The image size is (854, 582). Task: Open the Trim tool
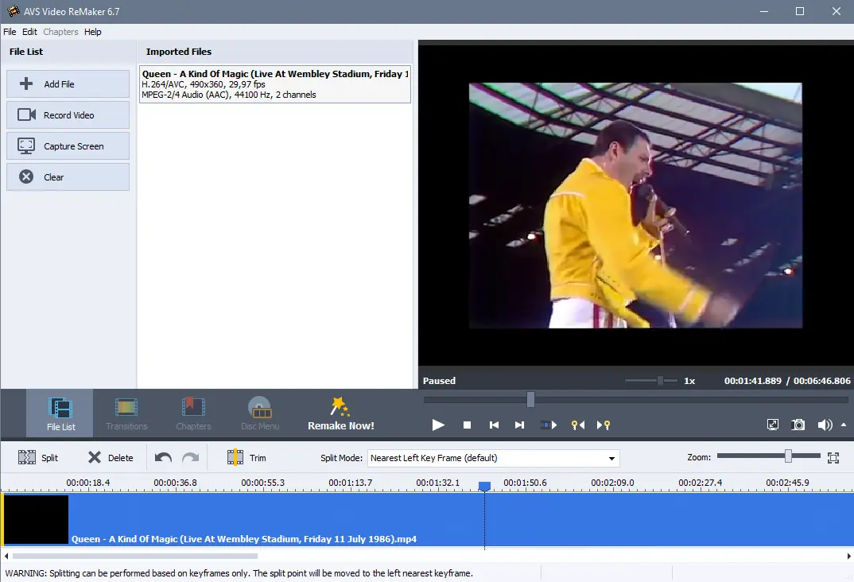246,458
